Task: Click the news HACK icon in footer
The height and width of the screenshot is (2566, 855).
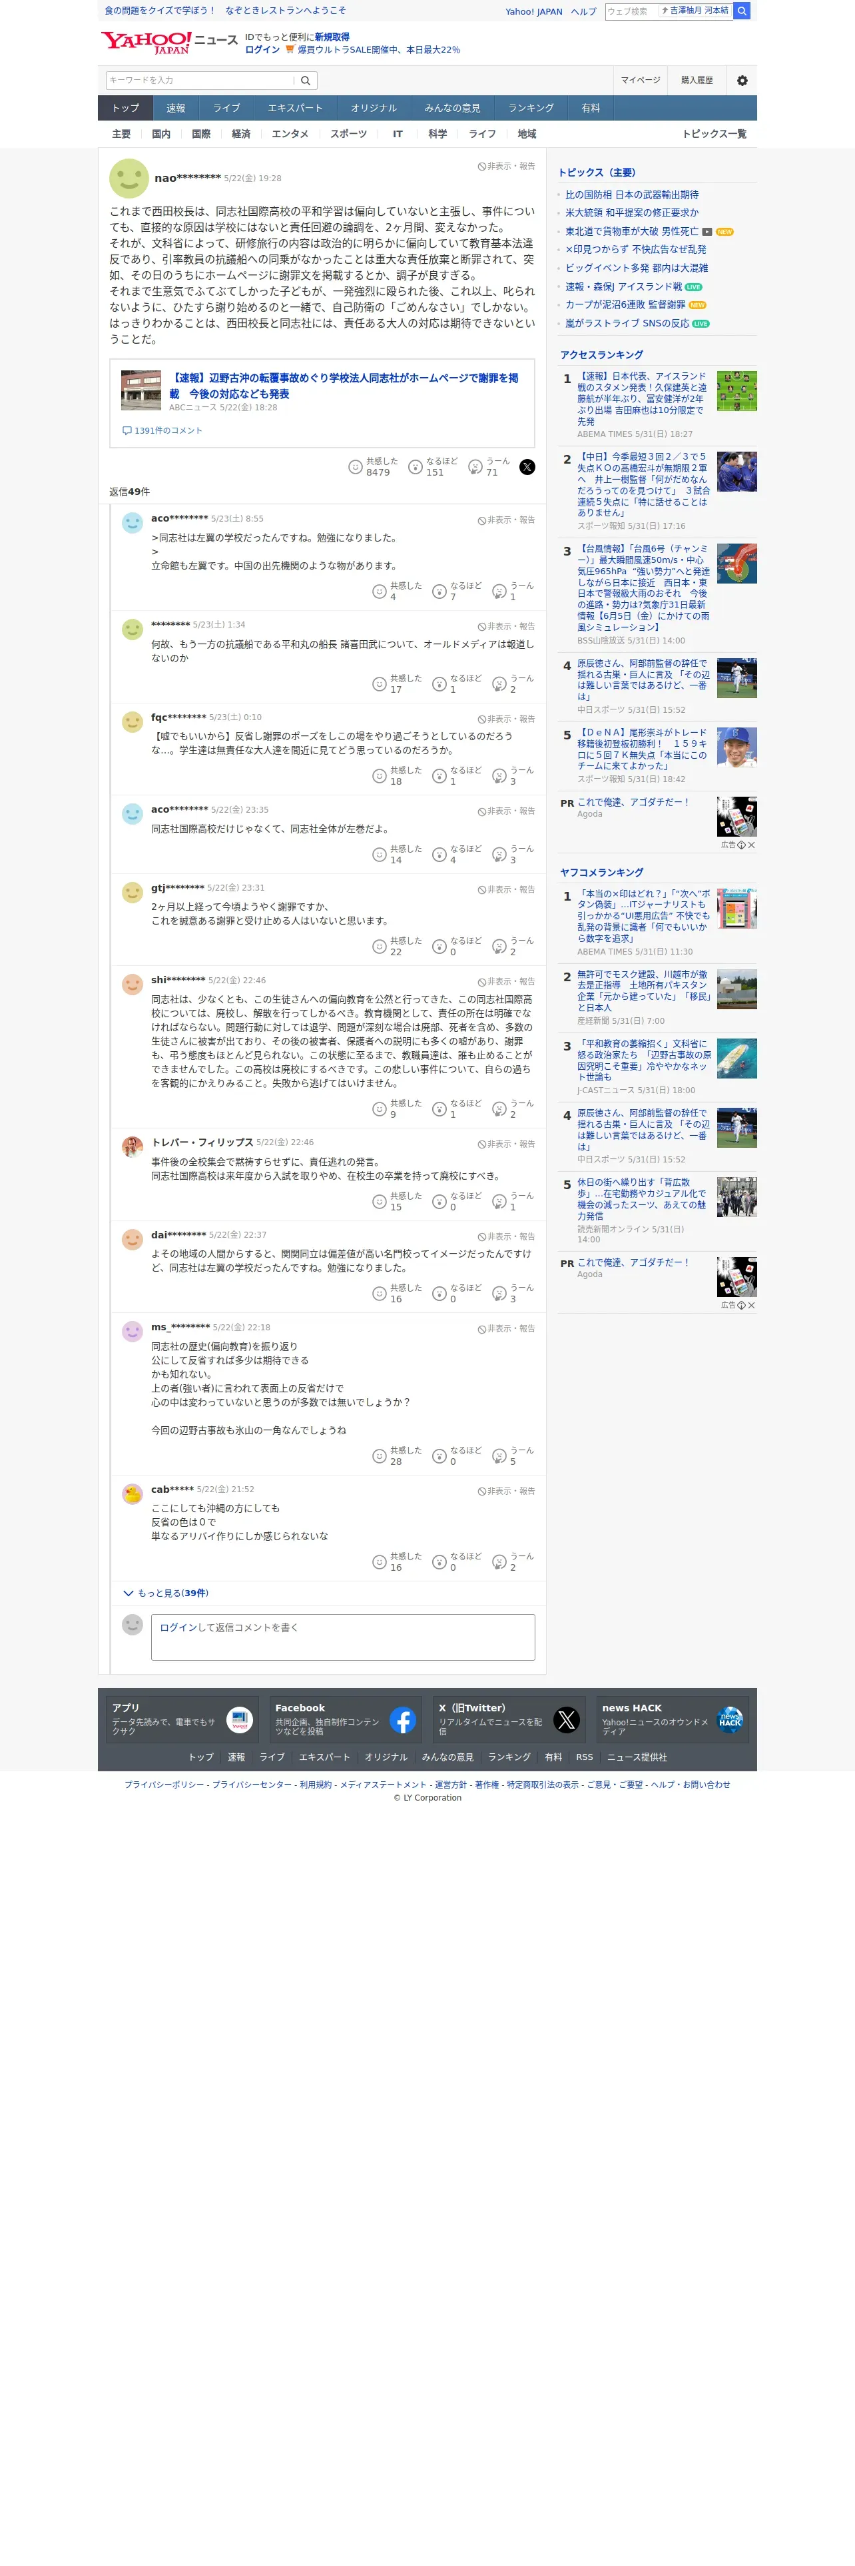Action: (x=730, y=1719)
